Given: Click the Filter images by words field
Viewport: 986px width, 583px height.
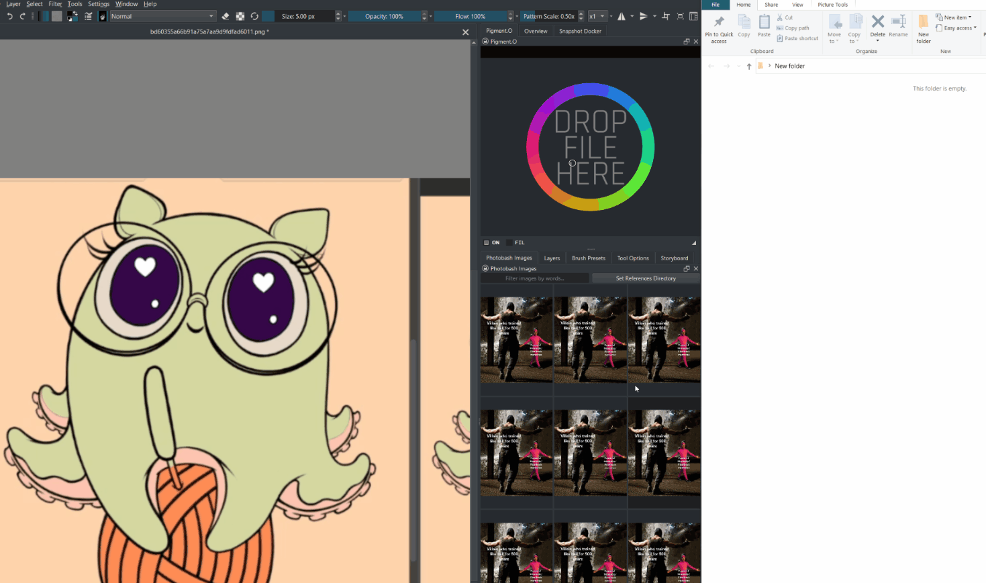Looking at the screenshot, I should [535, 278].
